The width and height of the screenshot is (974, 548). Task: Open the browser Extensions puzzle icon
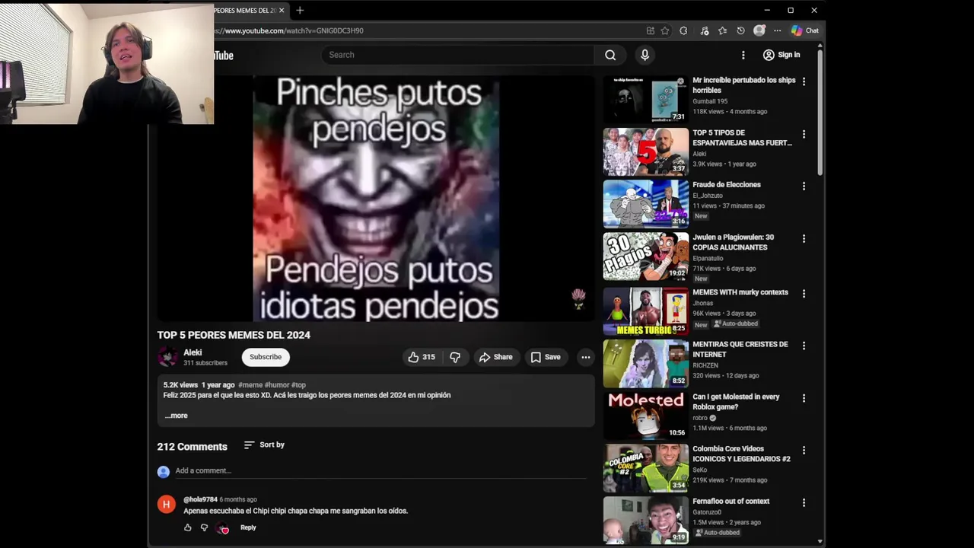[x=683, y=30]
